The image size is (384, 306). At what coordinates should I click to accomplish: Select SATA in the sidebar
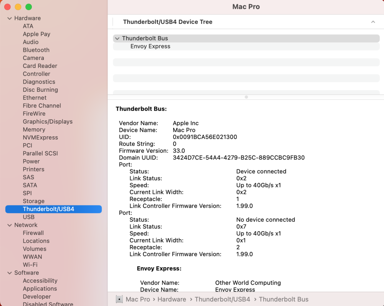pos(30,185)
